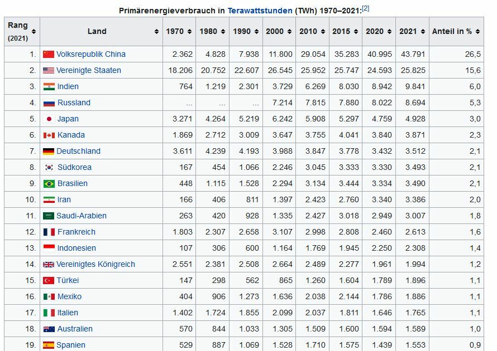Select Indonesia's 1970 value 107

pos(186,248)
